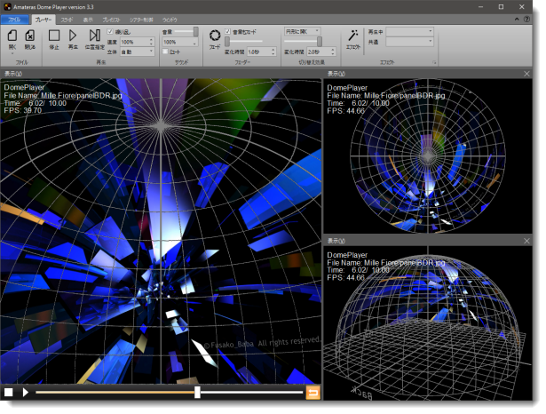
Task: Expand the arrow under the Open (開く) button
Action: tap(12, 53)
